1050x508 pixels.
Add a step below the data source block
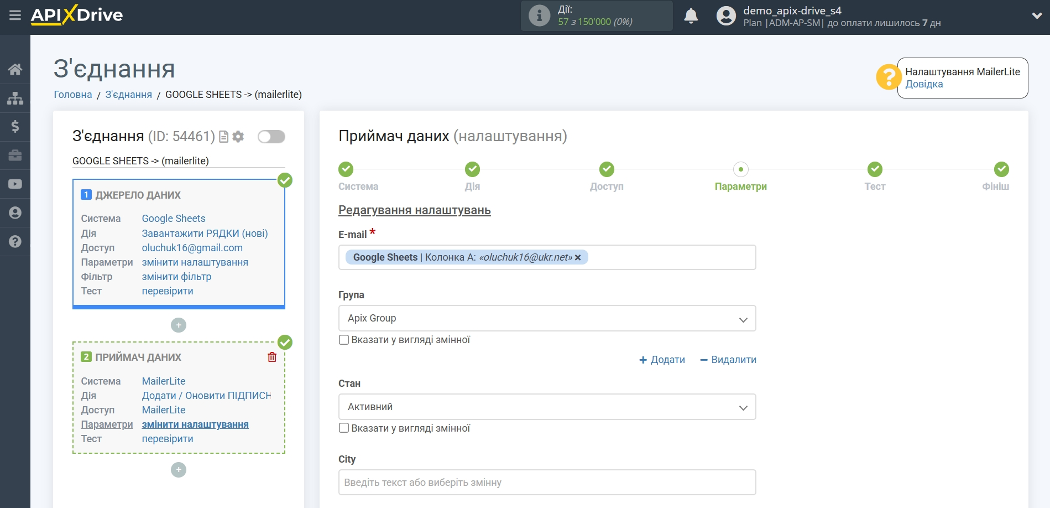[x=179, y=325]
